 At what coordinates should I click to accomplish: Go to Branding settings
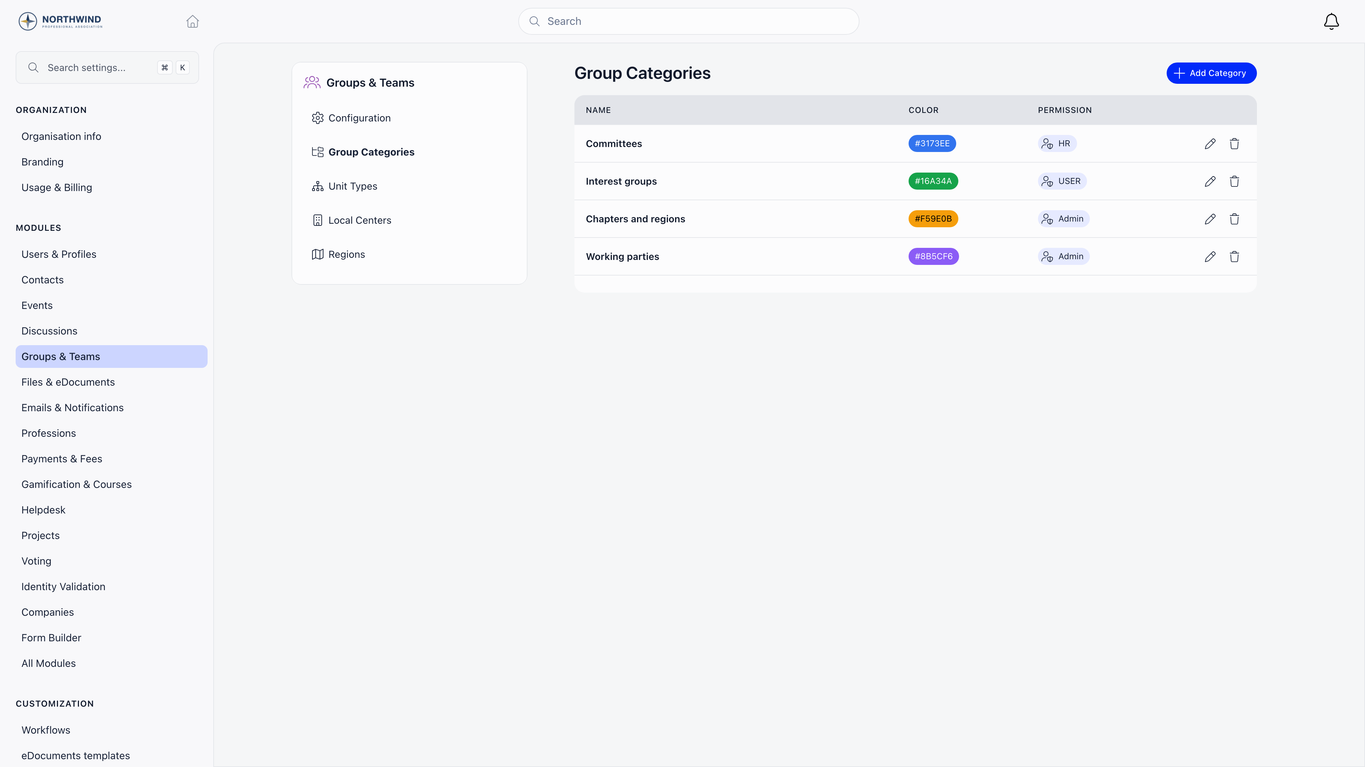[42, 162]
